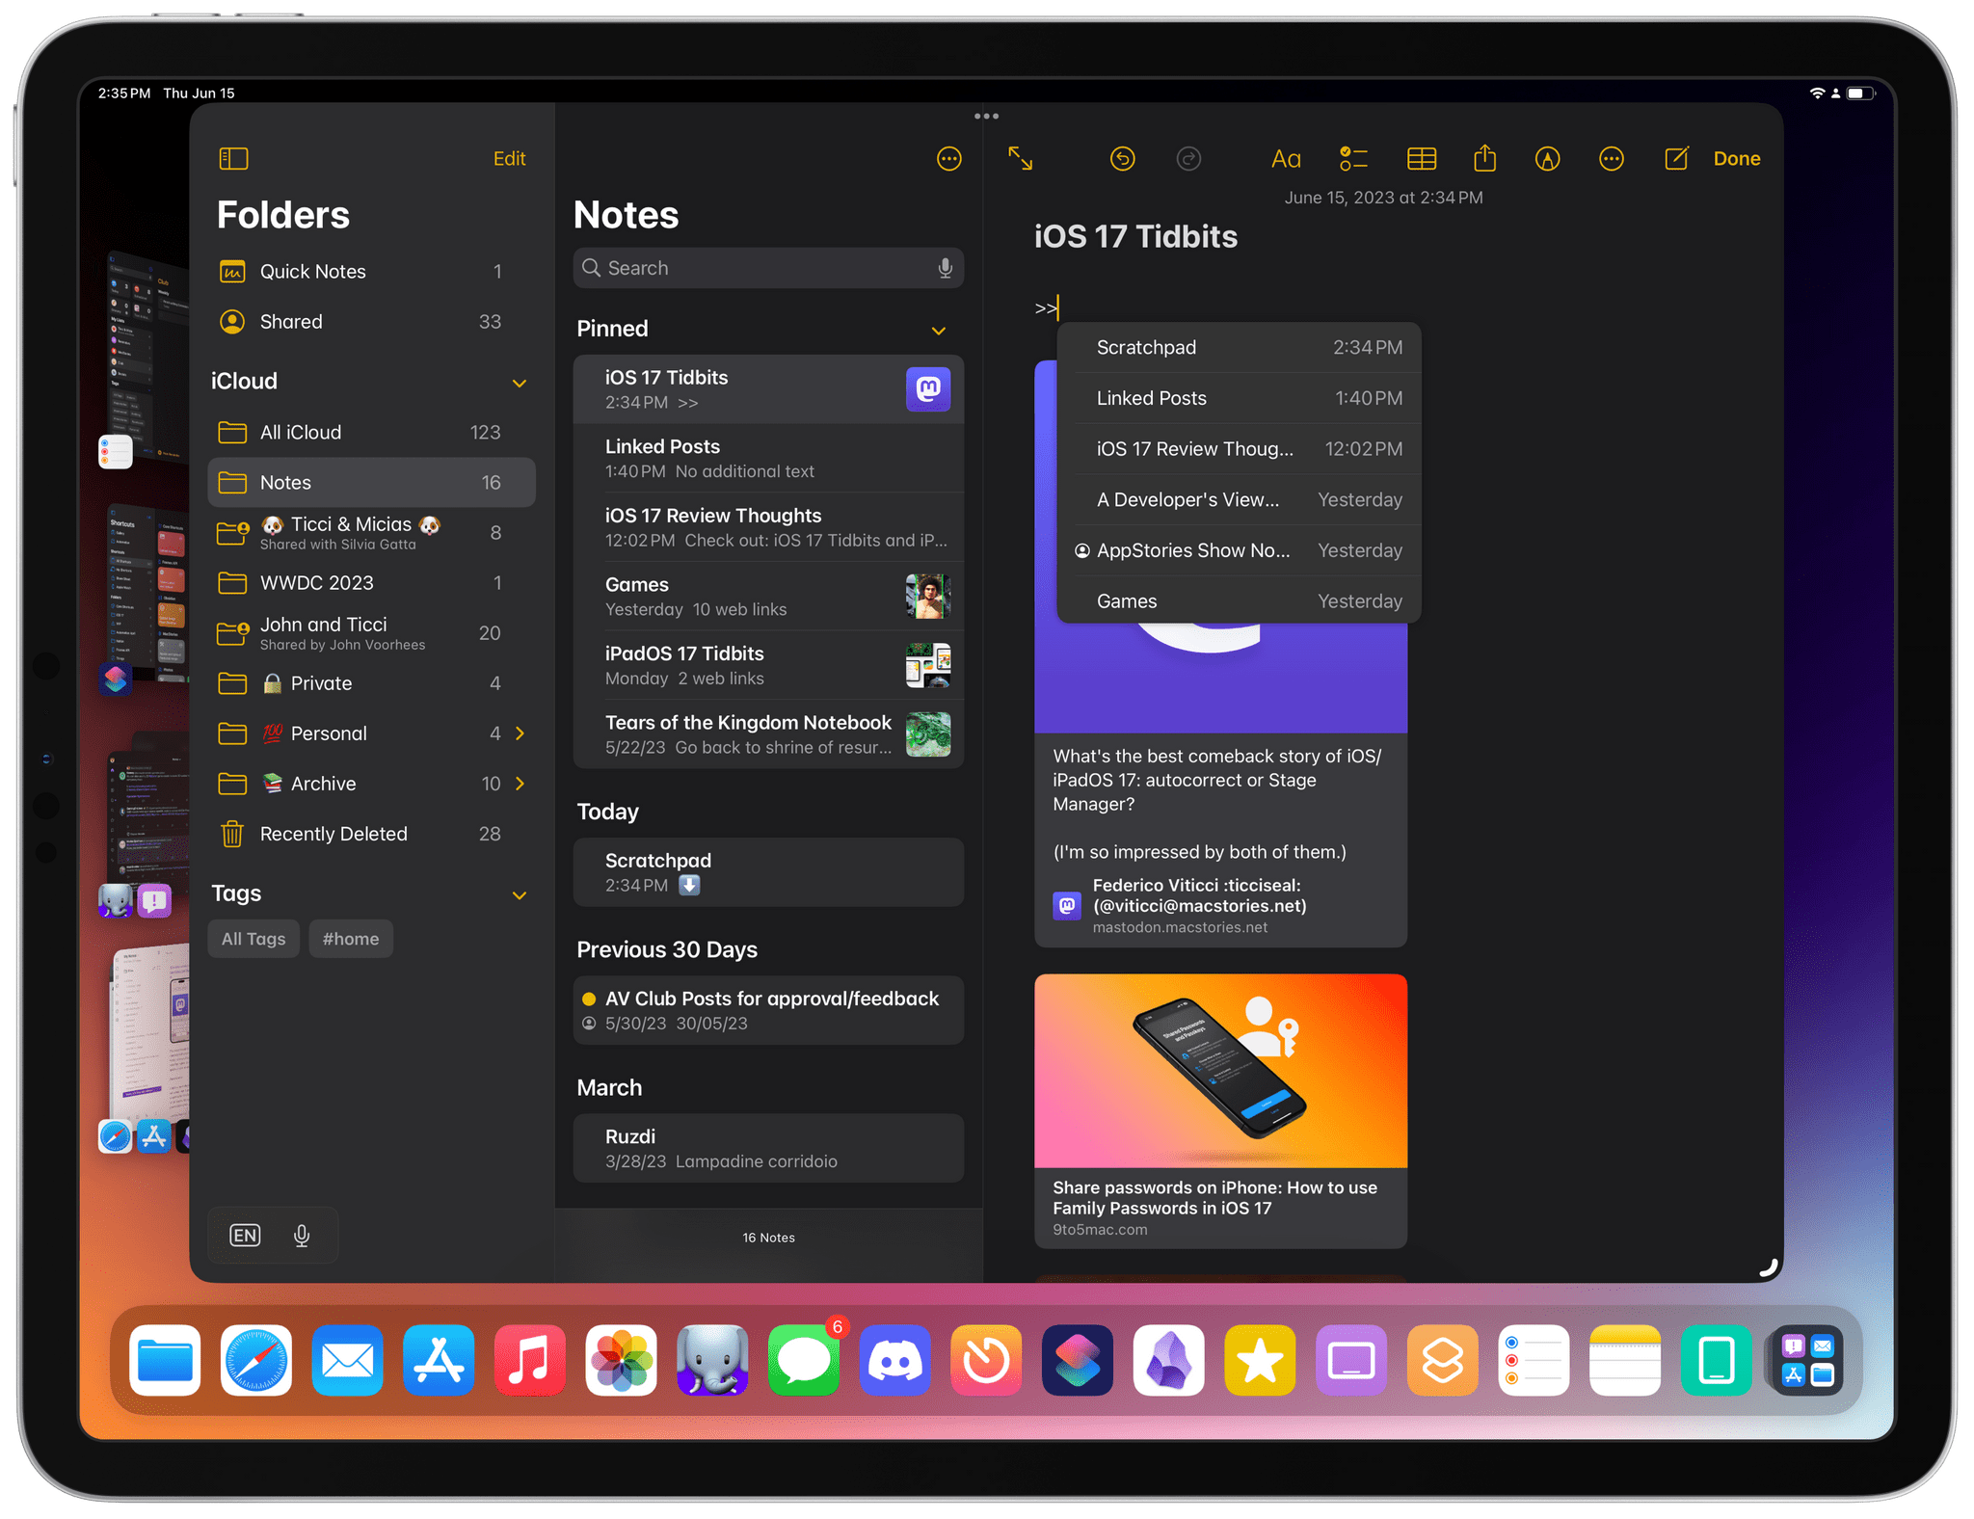The image size is (1974, 1519).
Task: Open Shared folder
Action: point(371,322)
